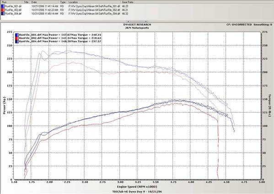The image size is (274, 194).
Task: Sort by the Gear Ratio column header
Action: pyautogui.click(x=128, y=2)
